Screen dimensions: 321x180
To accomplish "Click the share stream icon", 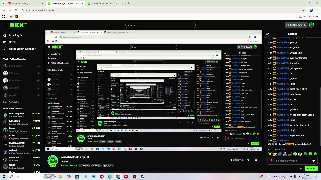I will coord(248,160).
